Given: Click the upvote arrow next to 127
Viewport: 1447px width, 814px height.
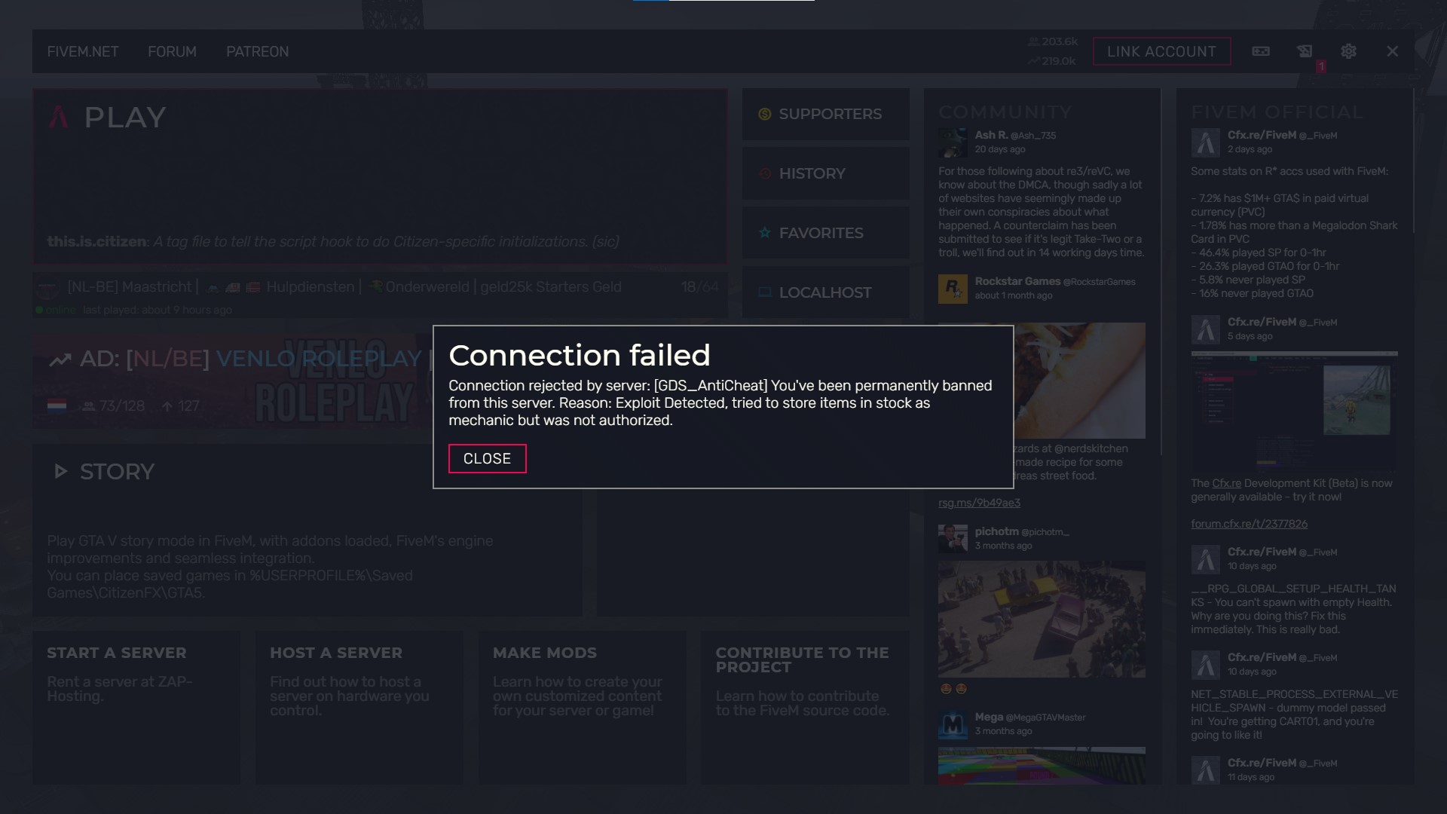Looking at the screenshot, I should [167, 406].
